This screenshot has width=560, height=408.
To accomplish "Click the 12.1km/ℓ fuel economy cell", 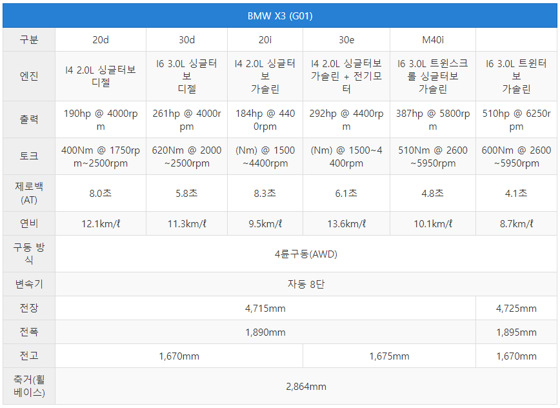I will pos(101,223).
